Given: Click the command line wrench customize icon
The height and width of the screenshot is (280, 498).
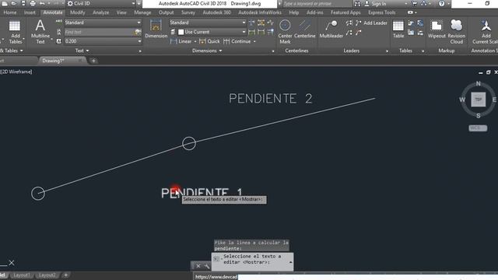Looking at the screenshot, I should pyautogui.click(x=207, y=266).
